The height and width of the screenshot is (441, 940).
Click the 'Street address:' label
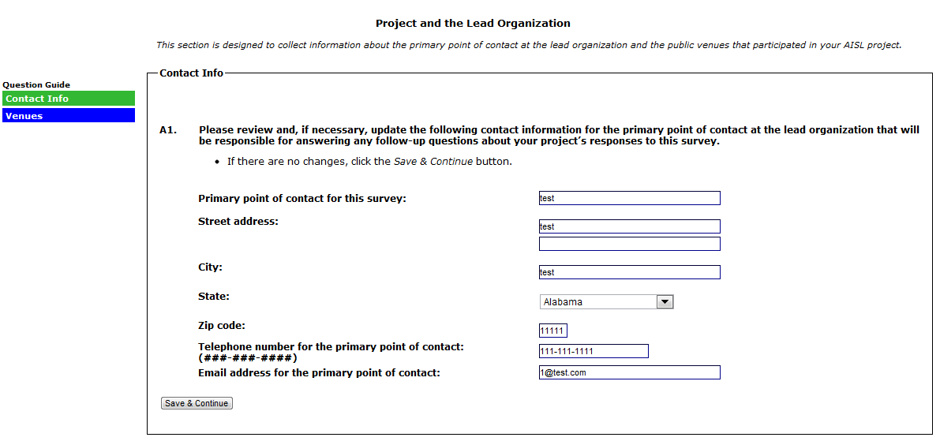click(x=238, y=221)
